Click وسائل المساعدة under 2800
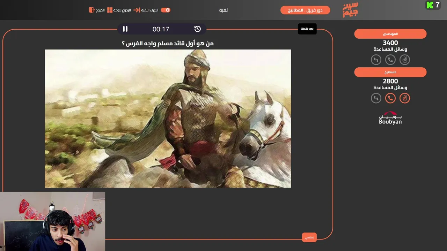Screen dimensions: 447x251 click(x=390, y=88)
